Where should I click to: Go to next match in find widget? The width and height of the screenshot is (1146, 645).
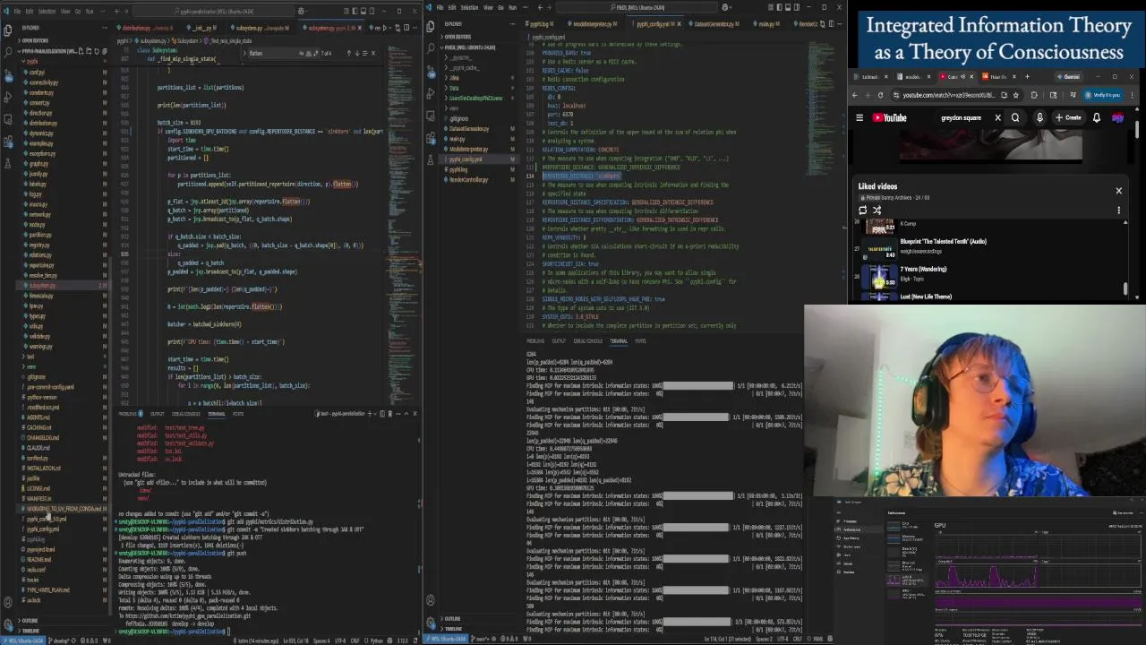tap(357, 53)
